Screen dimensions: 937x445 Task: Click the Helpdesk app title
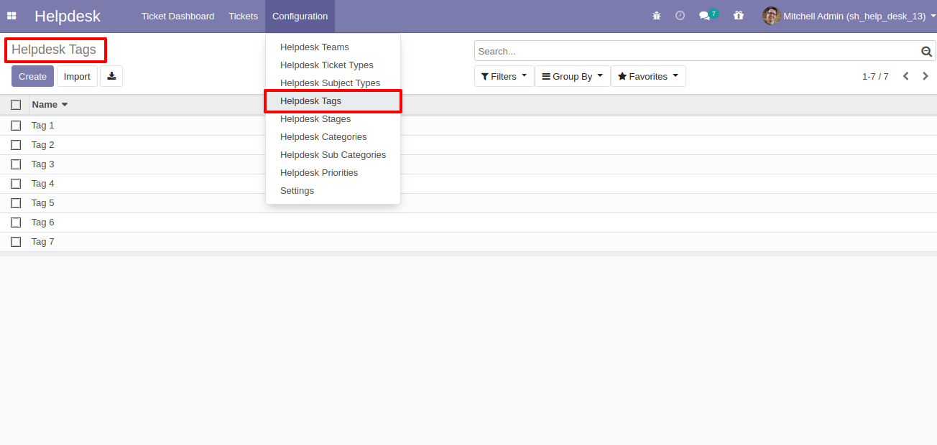[68, 16]
